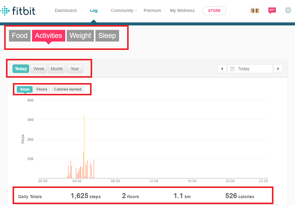Click the 04:00 axis label

(77, 181)
